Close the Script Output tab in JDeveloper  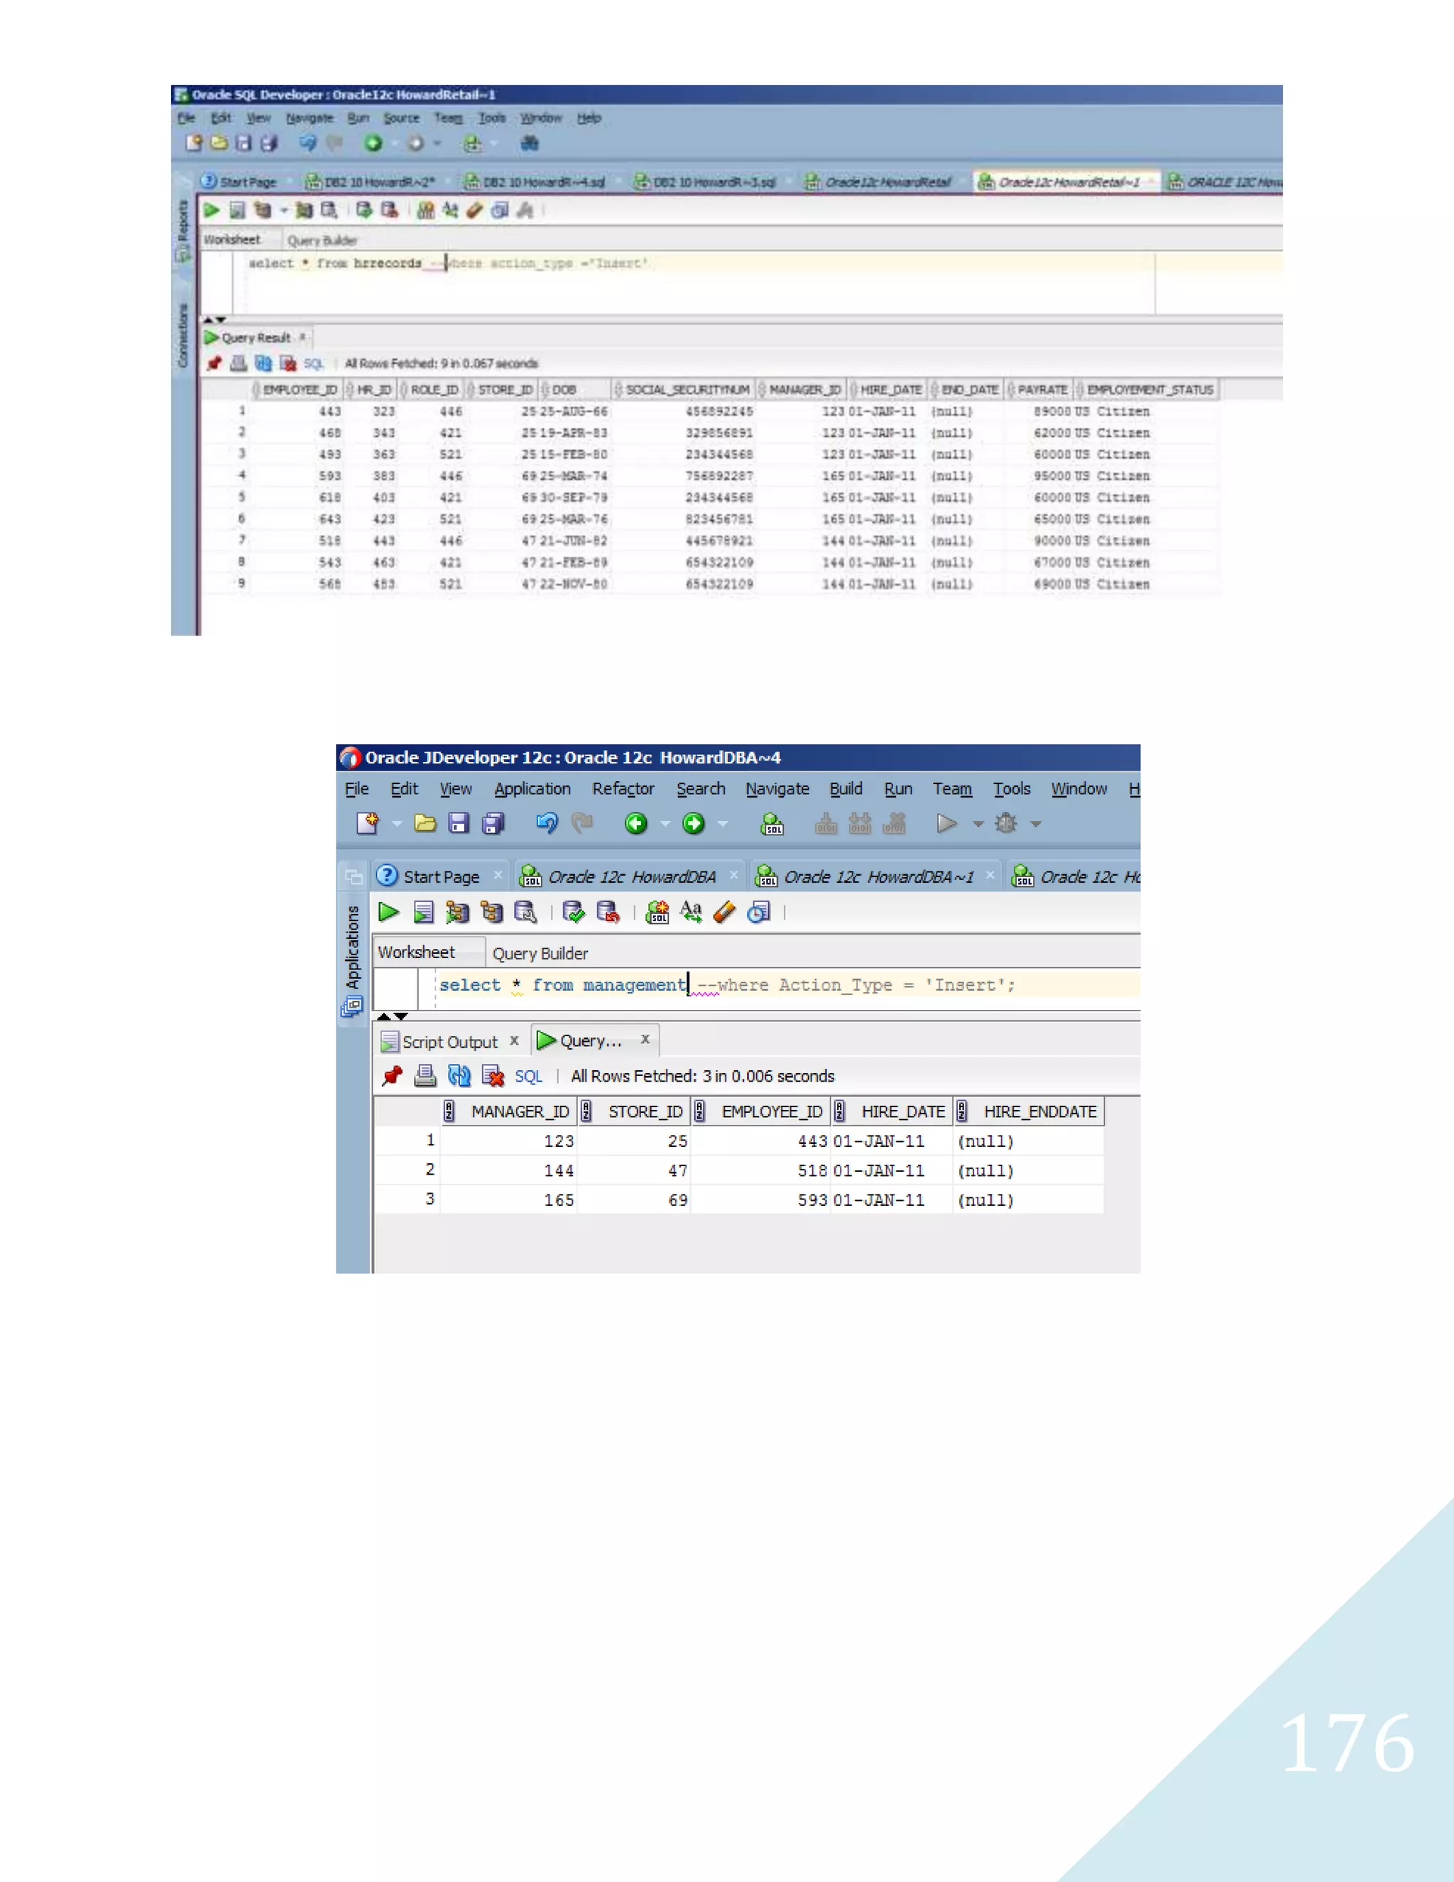(x=514, y=1040)
